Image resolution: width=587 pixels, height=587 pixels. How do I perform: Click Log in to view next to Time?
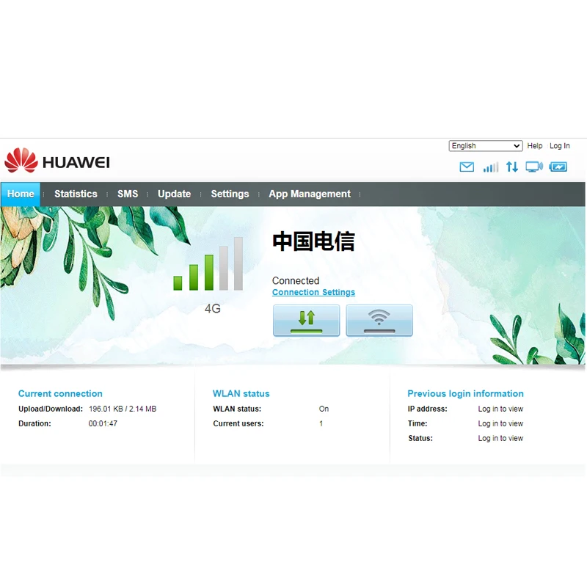tap(500, 424)
